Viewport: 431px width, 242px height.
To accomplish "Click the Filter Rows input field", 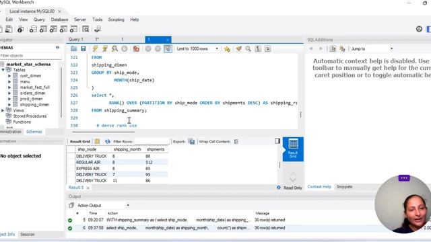I will 152,142.
